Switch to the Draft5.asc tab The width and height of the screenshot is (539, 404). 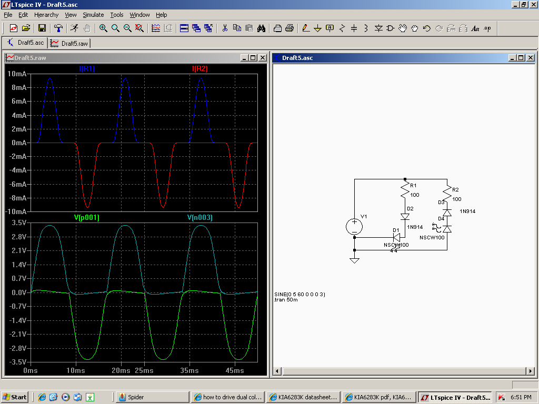pos(25,43)
